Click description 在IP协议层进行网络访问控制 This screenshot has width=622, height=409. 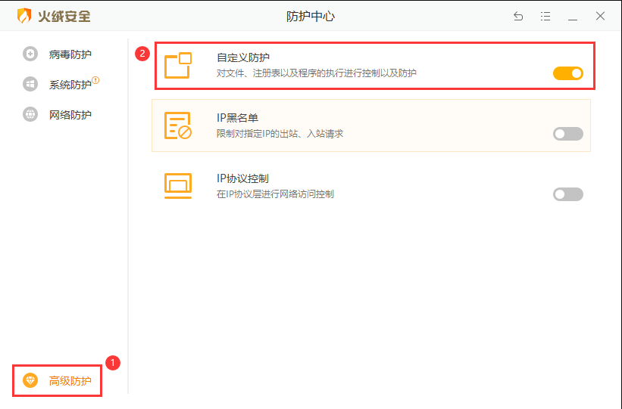275,194
